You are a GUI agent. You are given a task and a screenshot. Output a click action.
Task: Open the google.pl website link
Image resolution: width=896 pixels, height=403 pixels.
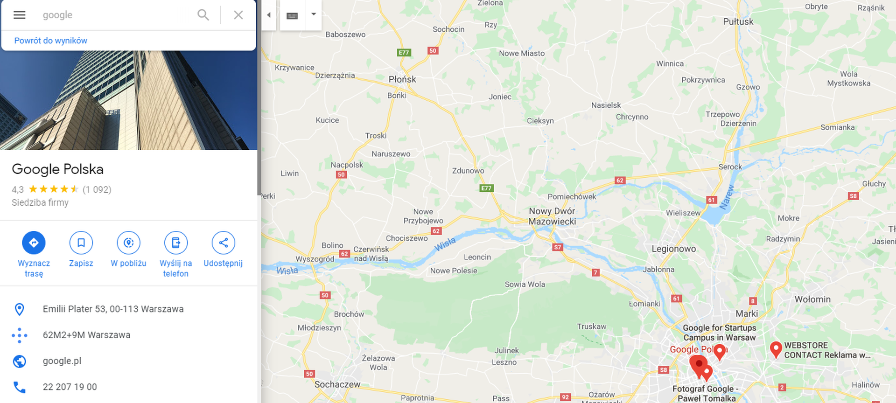click(62, 361)
